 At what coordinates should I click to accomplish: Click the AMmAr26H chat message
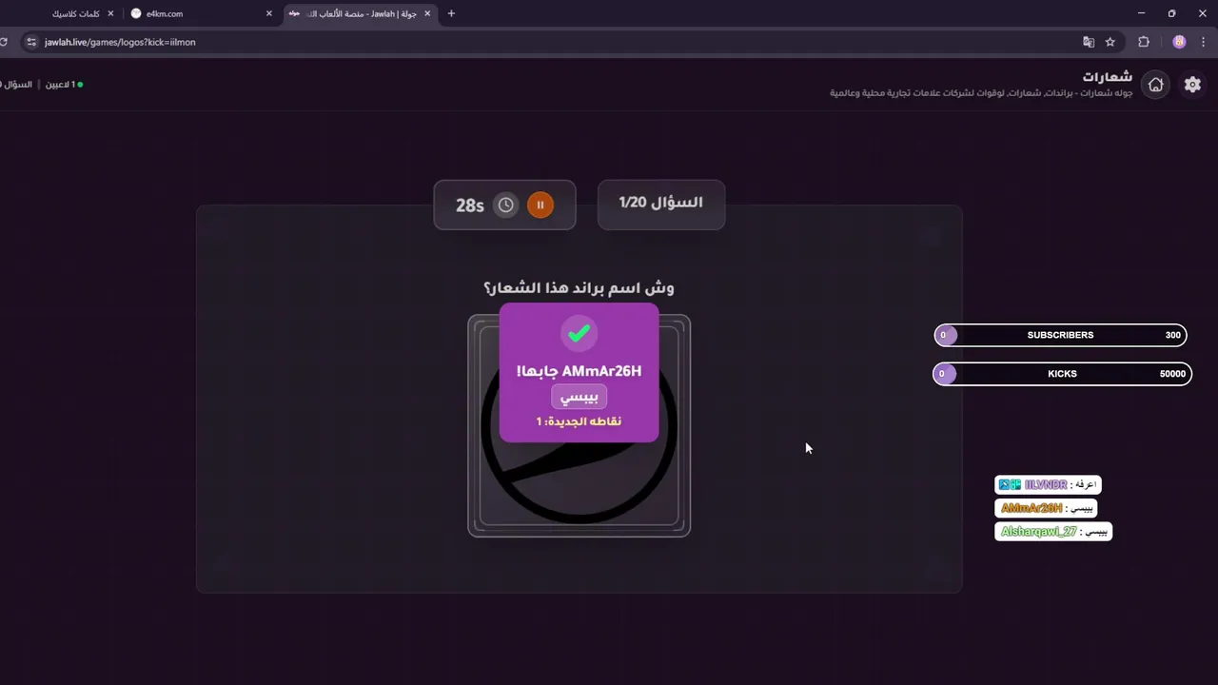click(x=1046, y=508)
